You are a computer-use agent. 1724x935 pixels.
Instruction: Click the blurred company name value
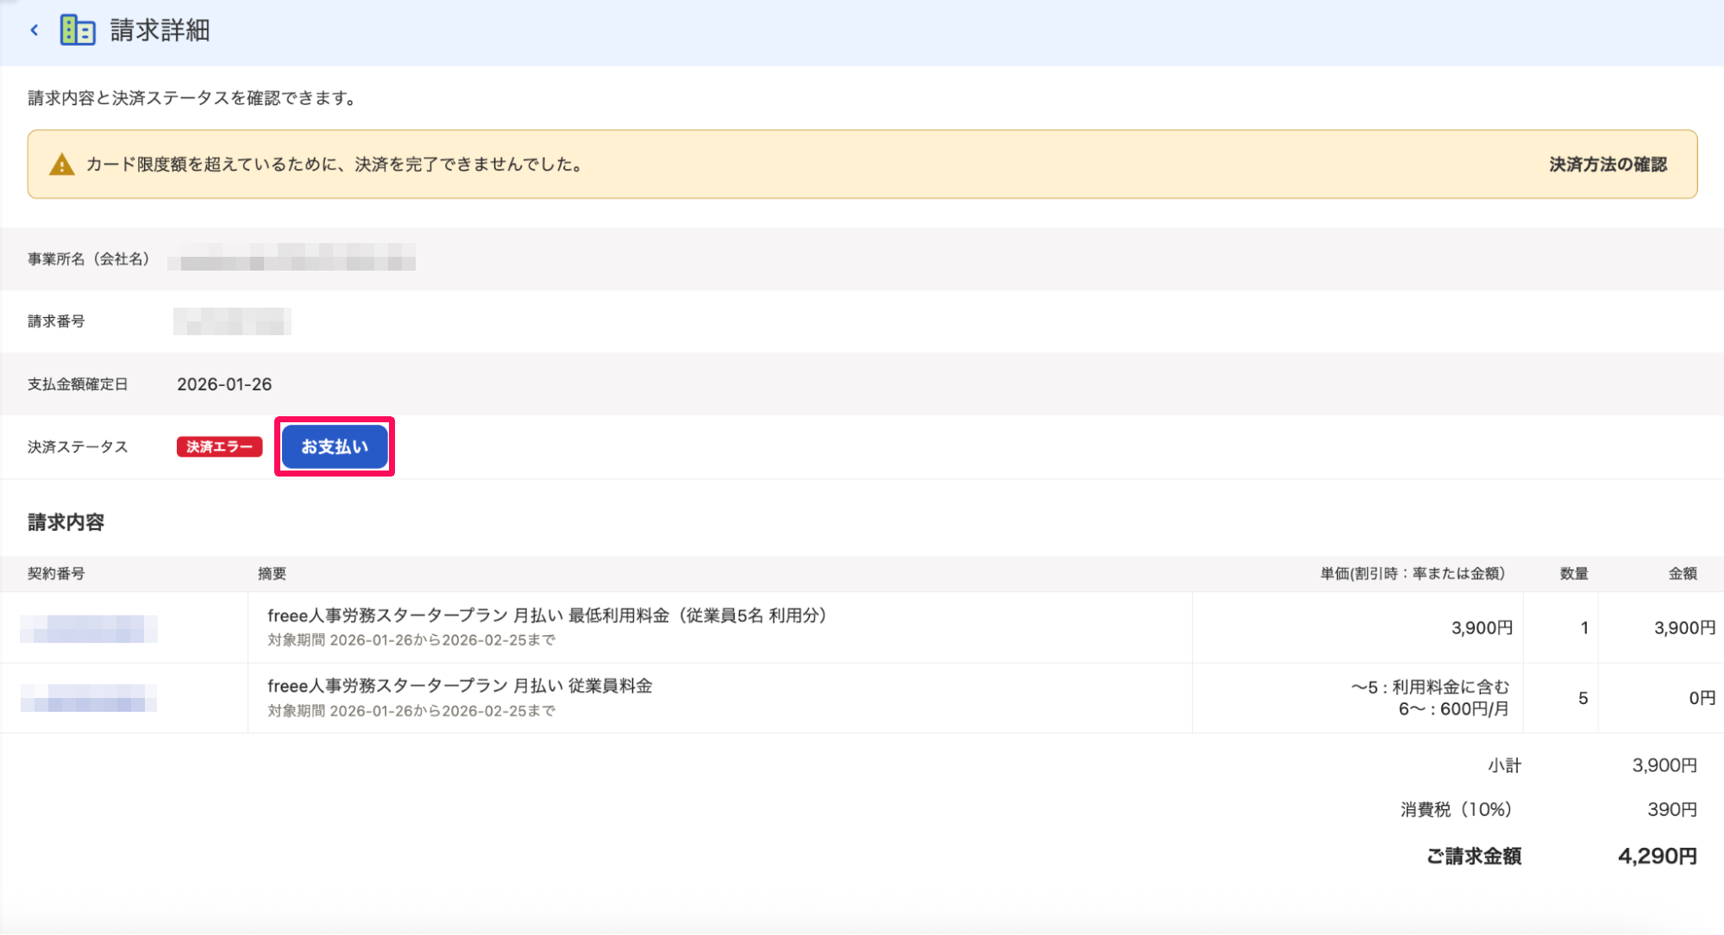[x=292, y=258]
